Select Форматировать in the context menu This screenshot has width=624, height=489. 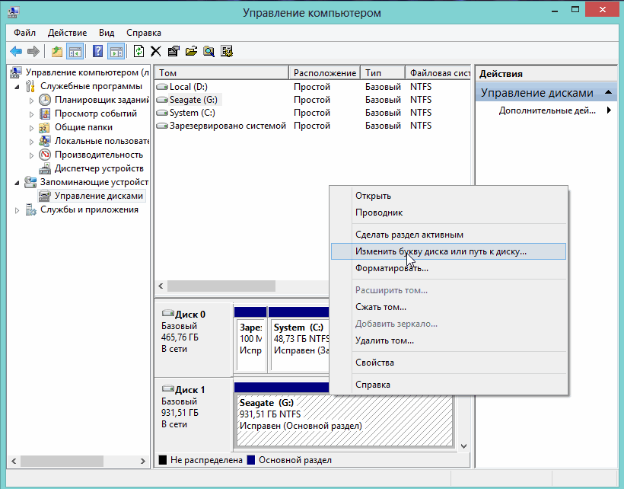(x=391, y=268)
